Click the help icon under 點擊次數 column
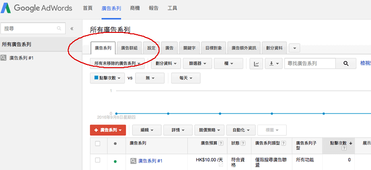371x170 pixels. 344,149
